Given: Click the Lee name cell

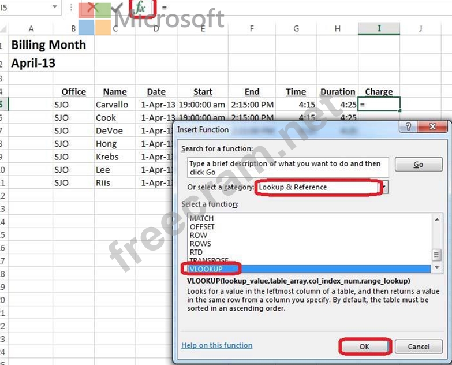Looking at the screenshot, I should point(115,170).
